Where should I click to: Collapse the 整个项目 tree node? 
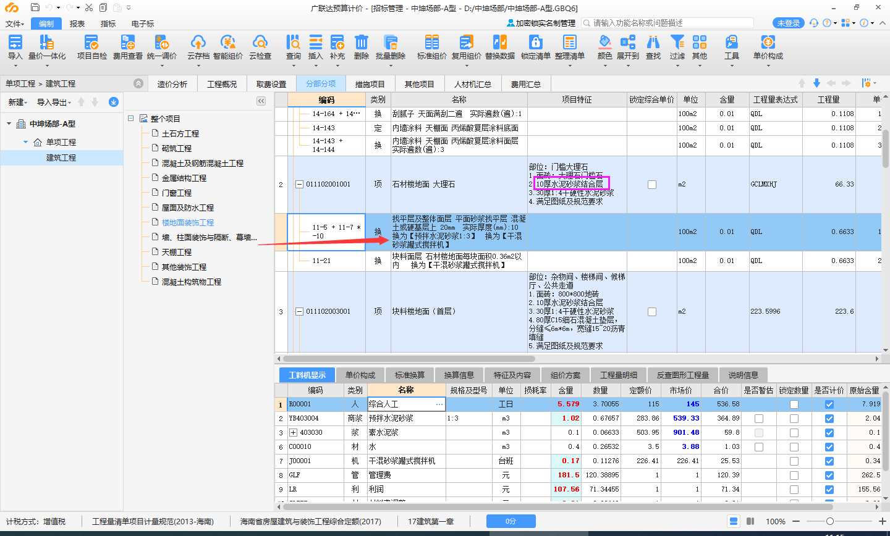(x=131, y=118)
